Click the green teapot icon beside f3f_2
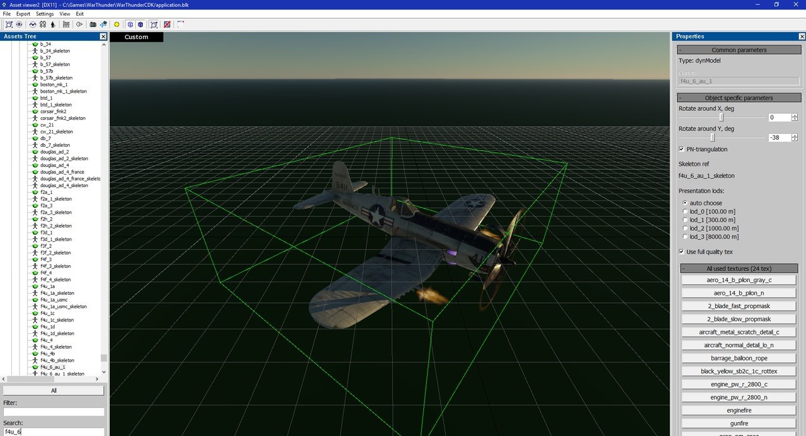 [x=35, y=246]
